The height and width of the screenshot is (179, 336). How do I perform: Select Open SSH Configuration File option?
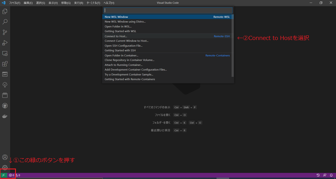pos(167,46)
